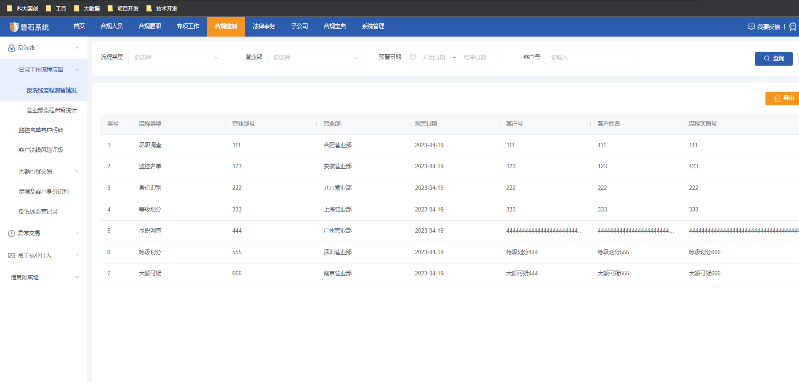The image size is (799, 382).
Task: Open the 流程类型 dropdown
Action: [x=176, y=57]
